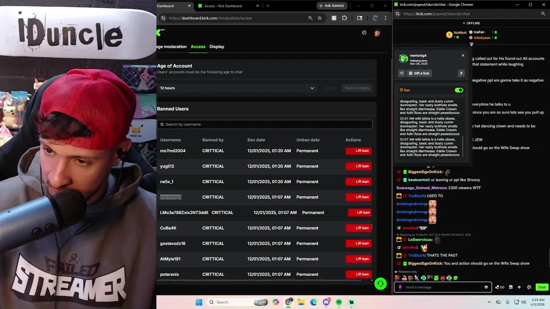Open File Explorer from the taskbar
Screen dimensions: 550x309
[x=301, y=302]
